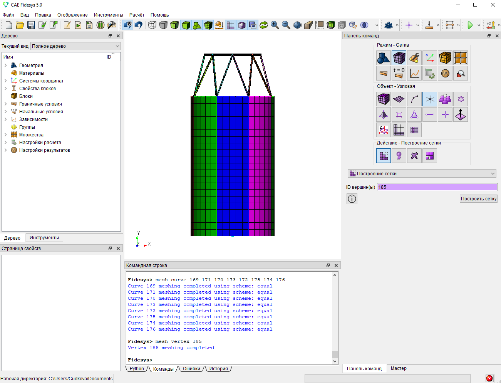The height and width of the screenshot is (383, 501).
Task: Expand the Системы координат tree node
Action: coord(5,81)
